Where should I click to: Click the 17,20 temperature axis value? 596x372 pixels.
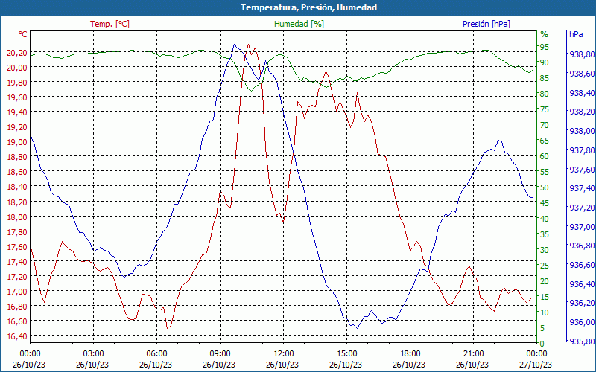pos(17,276)
